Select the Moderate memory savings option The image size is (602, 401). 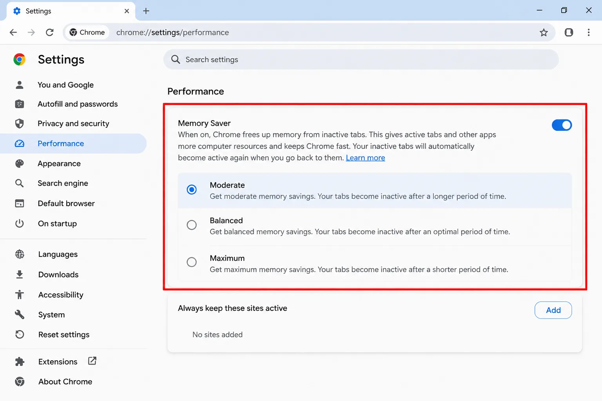(x=192, y=190)
